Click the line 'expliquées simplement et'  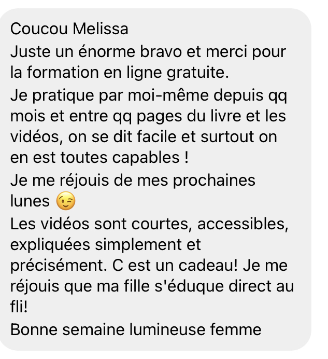[x=105, y=245]
